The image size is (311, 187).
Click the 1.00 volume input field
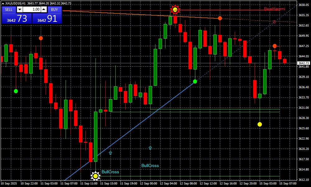tap(31, 9)
